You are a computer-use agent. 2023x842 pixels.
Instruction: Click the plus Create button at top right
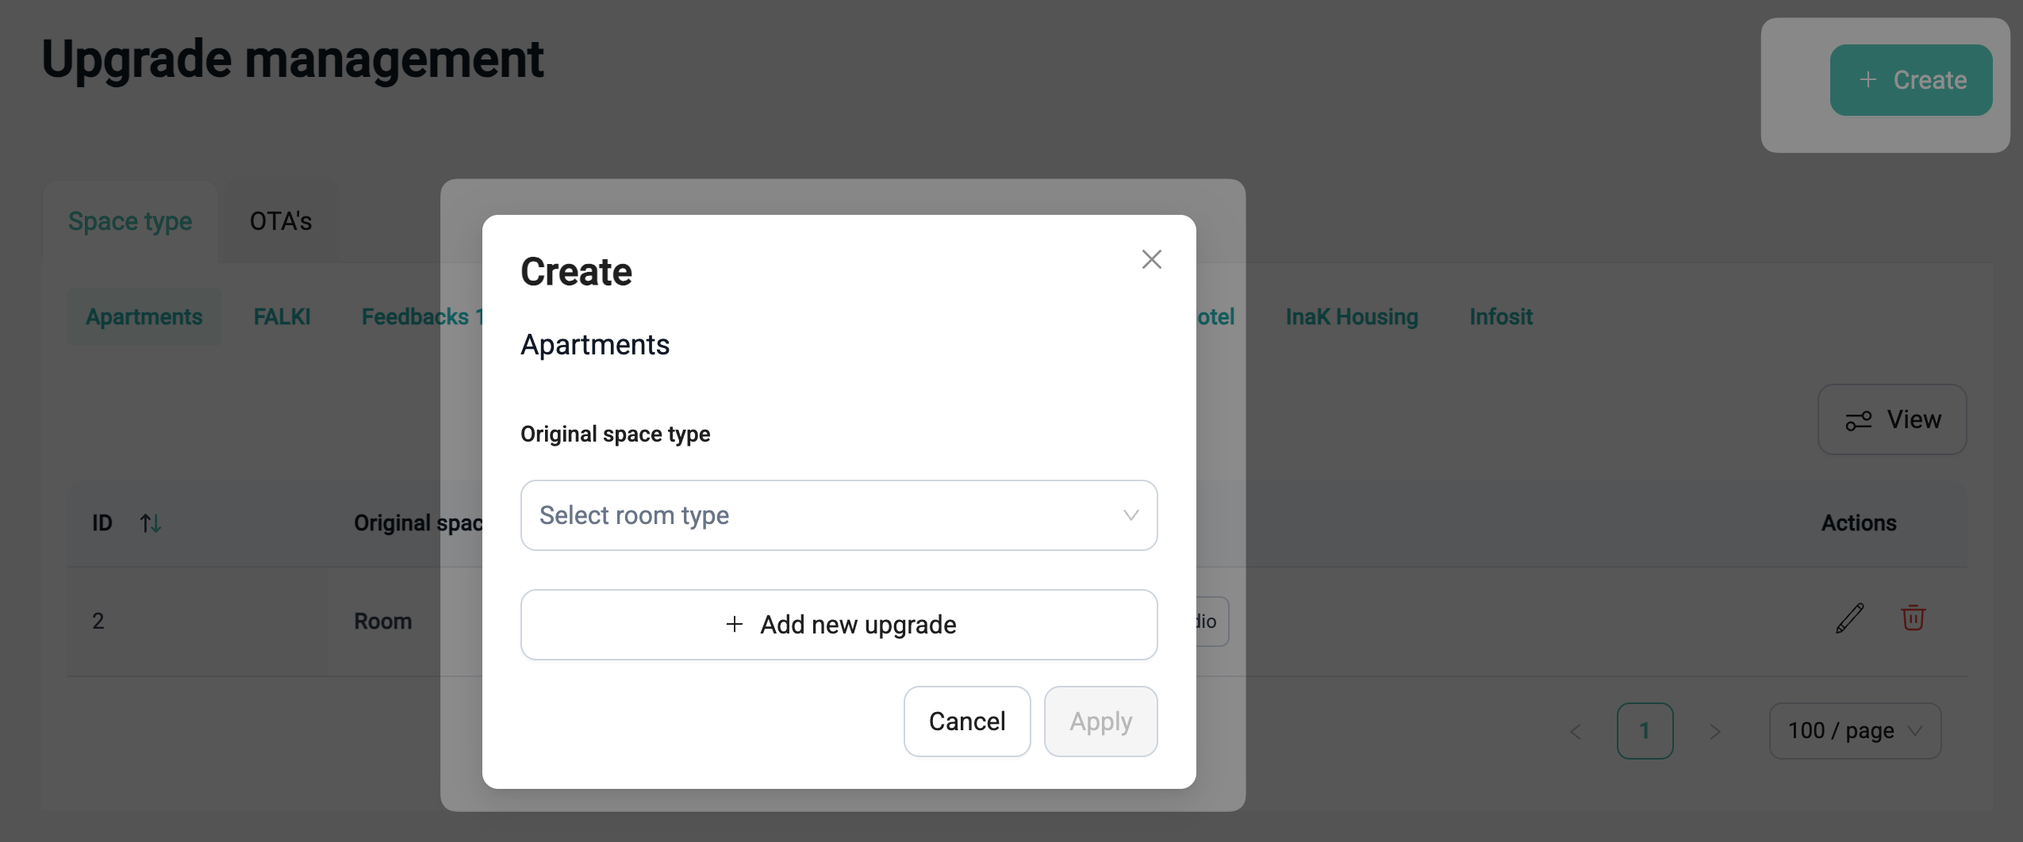point(1910,80)
